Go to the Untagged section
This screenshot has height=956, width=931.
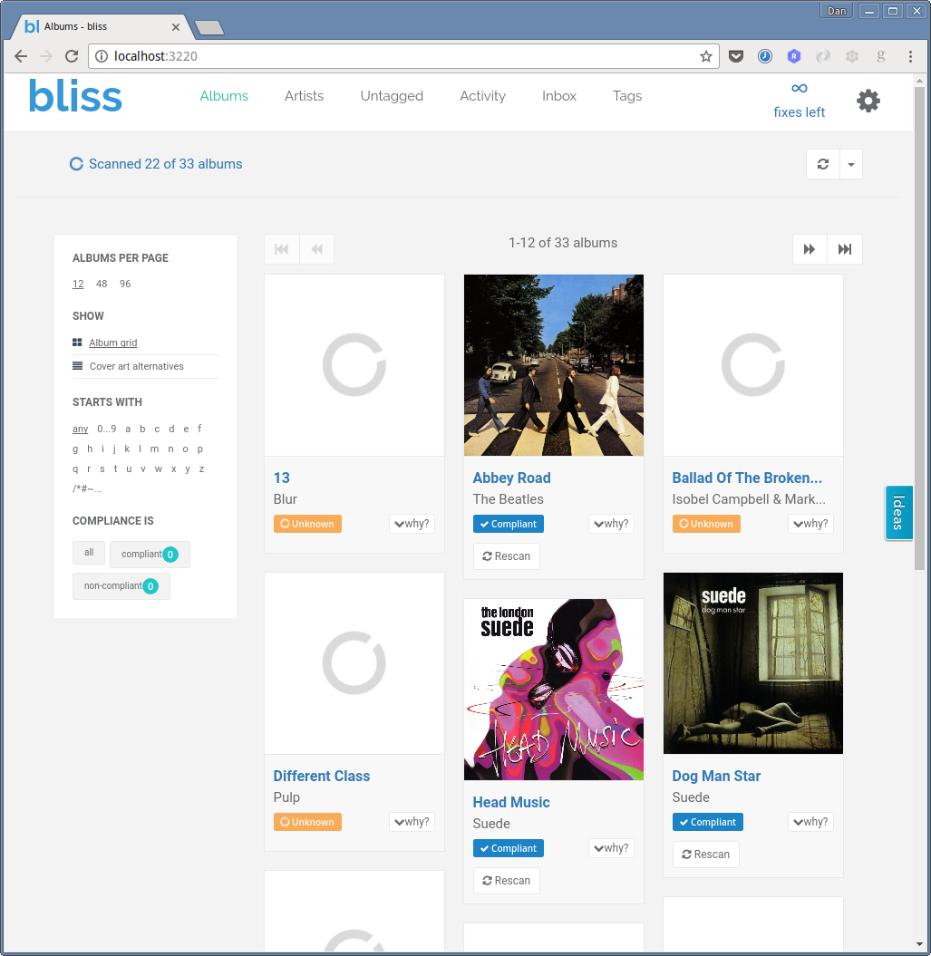[392, 96]
